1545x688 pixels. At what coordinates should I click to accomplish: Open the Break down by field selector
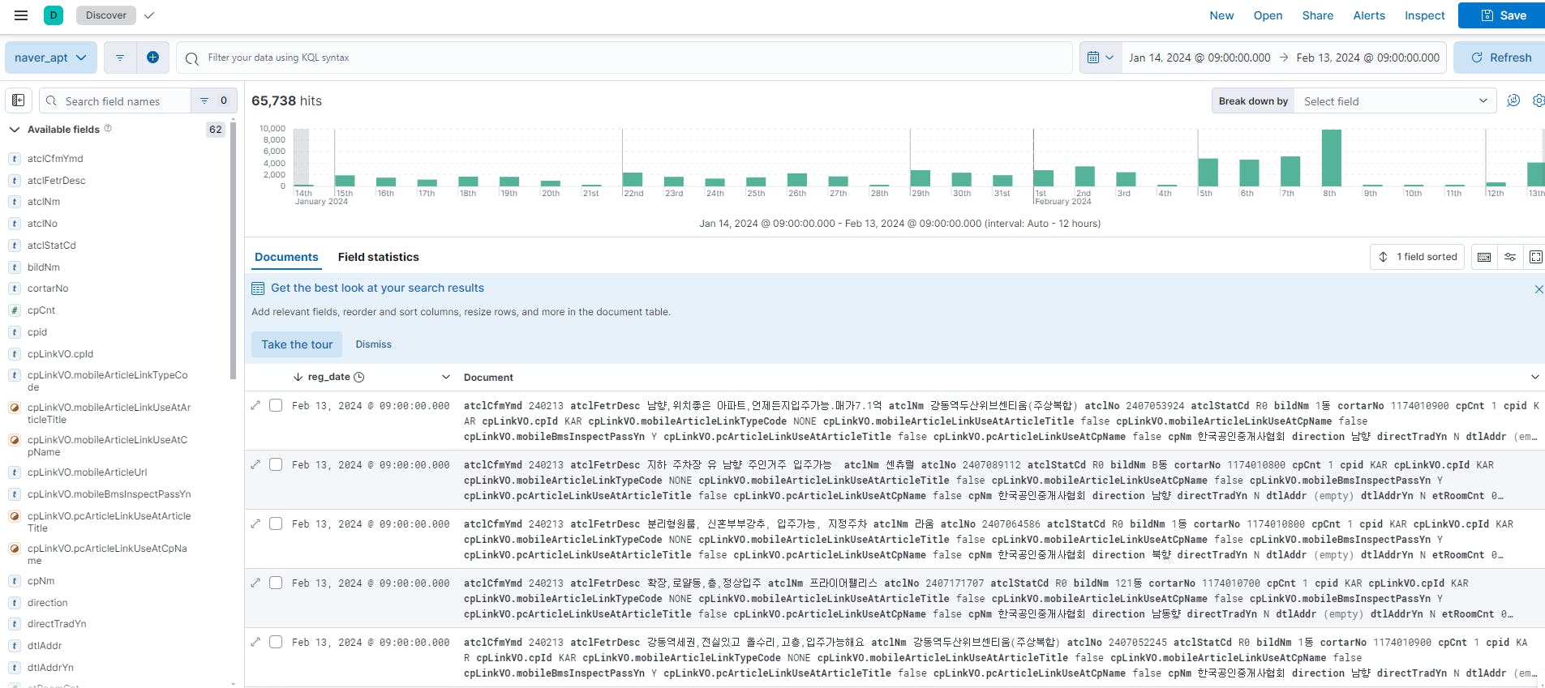[x=1395, y=101]
